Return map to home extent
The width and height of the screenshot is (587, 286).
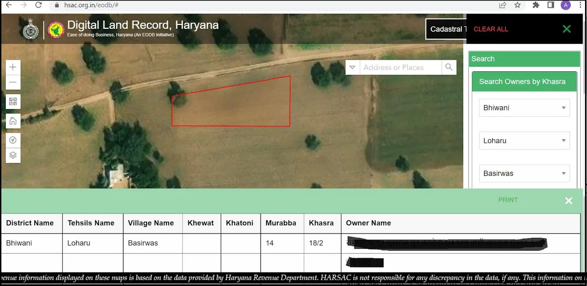(x=13, y=121)
